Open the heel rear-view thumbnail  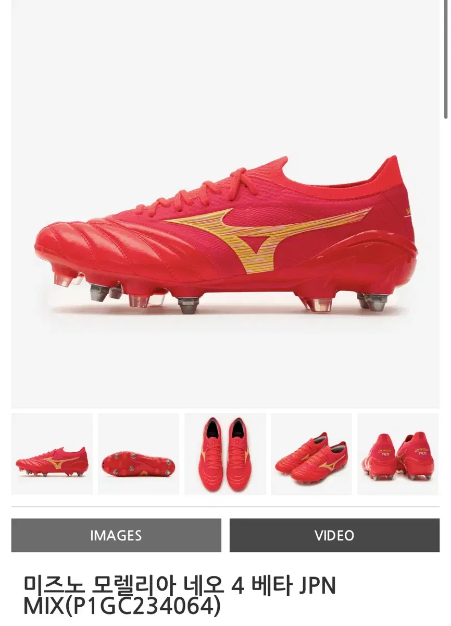(x=398, y=454)
